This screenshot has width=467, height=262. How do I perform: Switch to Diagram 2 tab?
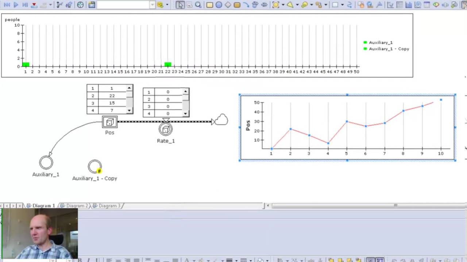tap(74, 206)
